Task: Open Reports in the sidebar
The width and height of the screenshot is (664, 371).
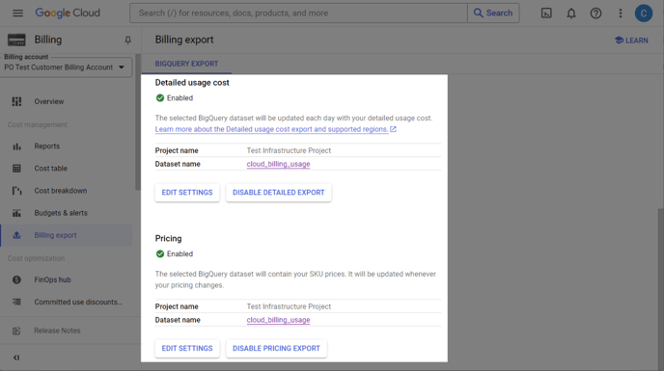Action: click(47, 146)
